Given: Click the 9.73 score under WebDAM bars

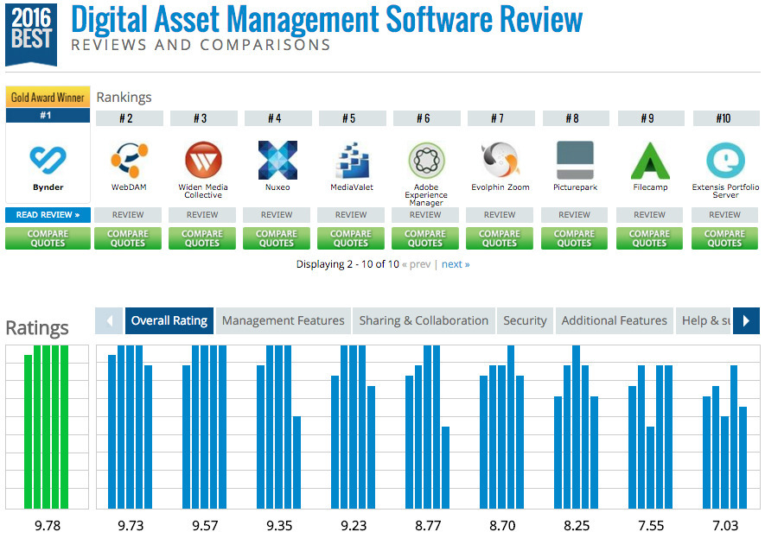Looking at the screenshot, I should click(131, 526).
